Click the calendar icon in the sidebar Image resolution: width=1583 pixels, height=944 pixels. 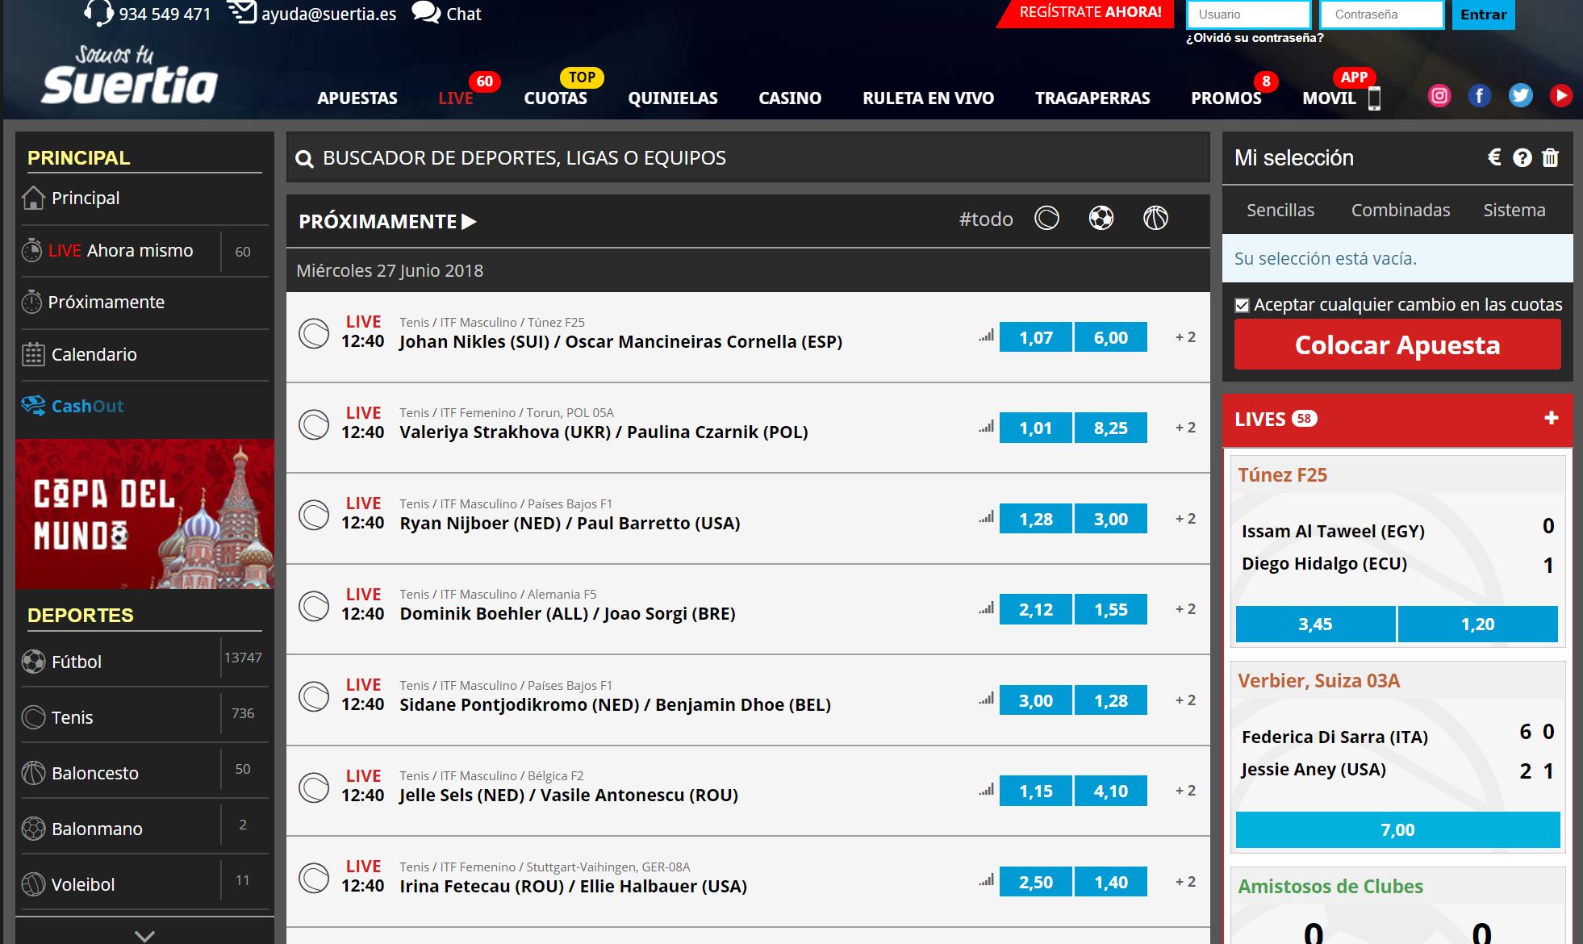click(33, 354)
